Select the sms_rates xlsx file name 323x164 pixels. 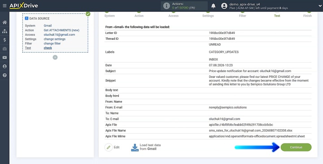tap(250, 130)
